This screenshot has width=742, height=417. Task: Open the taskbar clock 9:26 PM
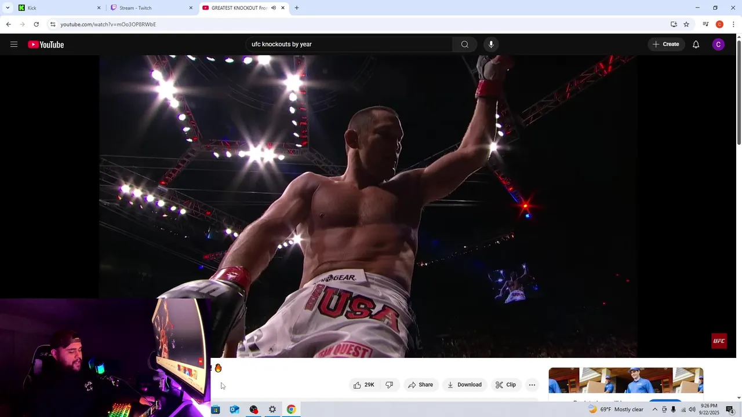[x=710, y=409]
